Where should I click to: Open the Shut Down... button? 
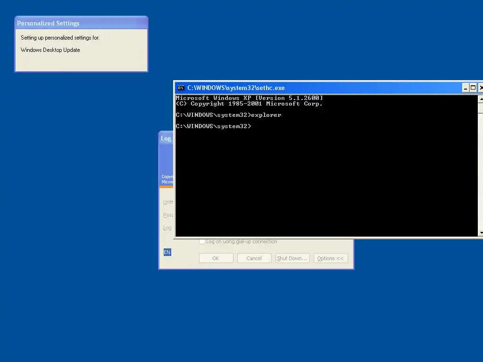pos(292,258)
